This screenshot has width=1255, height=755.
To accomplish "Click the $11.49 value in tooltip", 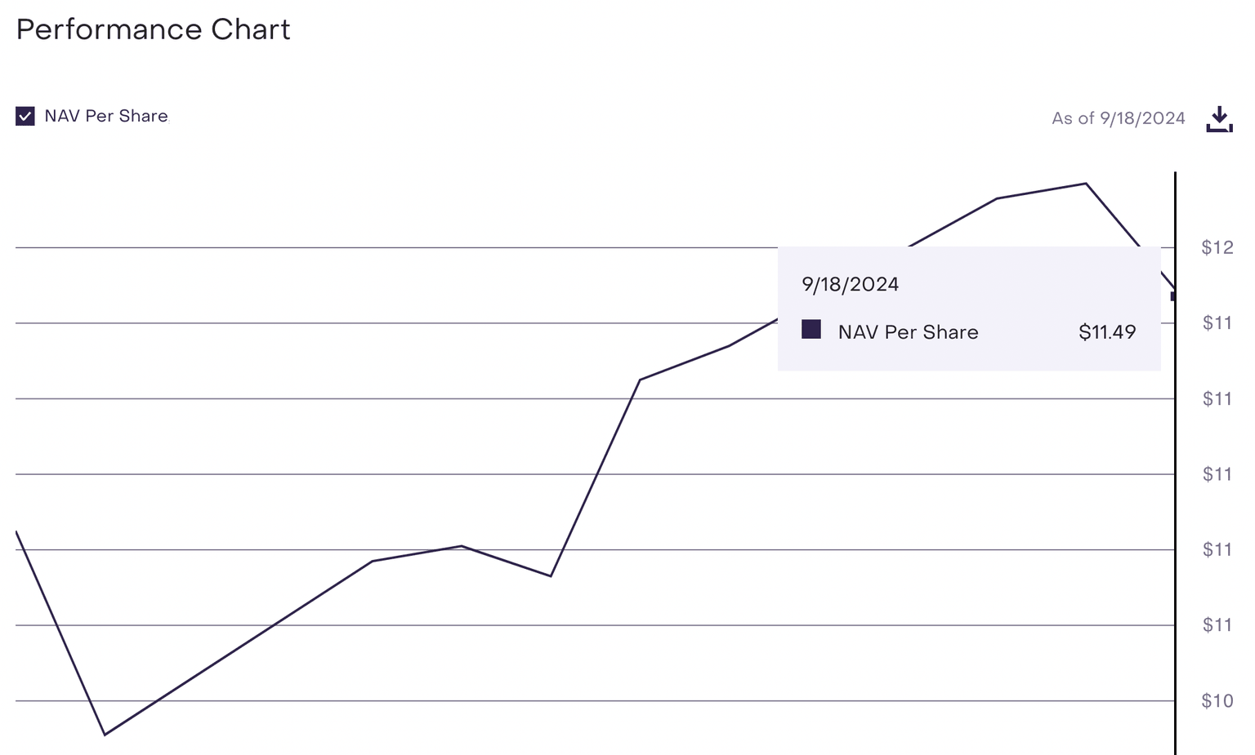I will [x=1107, y=331].
